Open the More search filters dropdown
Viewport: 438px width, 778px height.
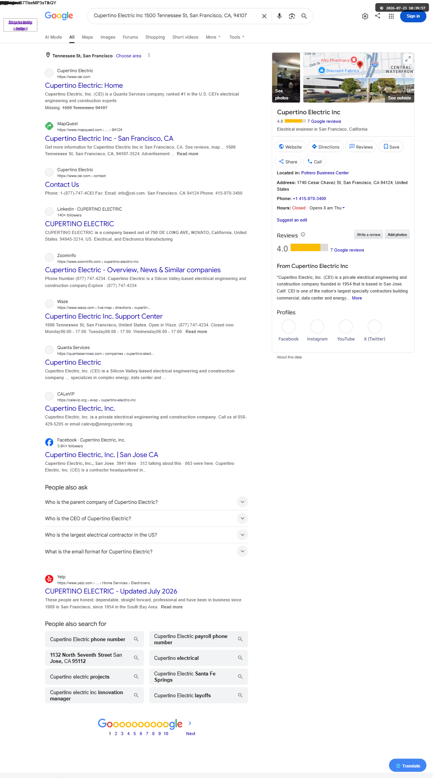(213, 37)
